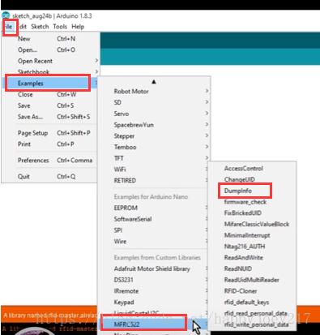320x335 pixels.
Task: Open the Tools menu
Action: coord(60,27)
